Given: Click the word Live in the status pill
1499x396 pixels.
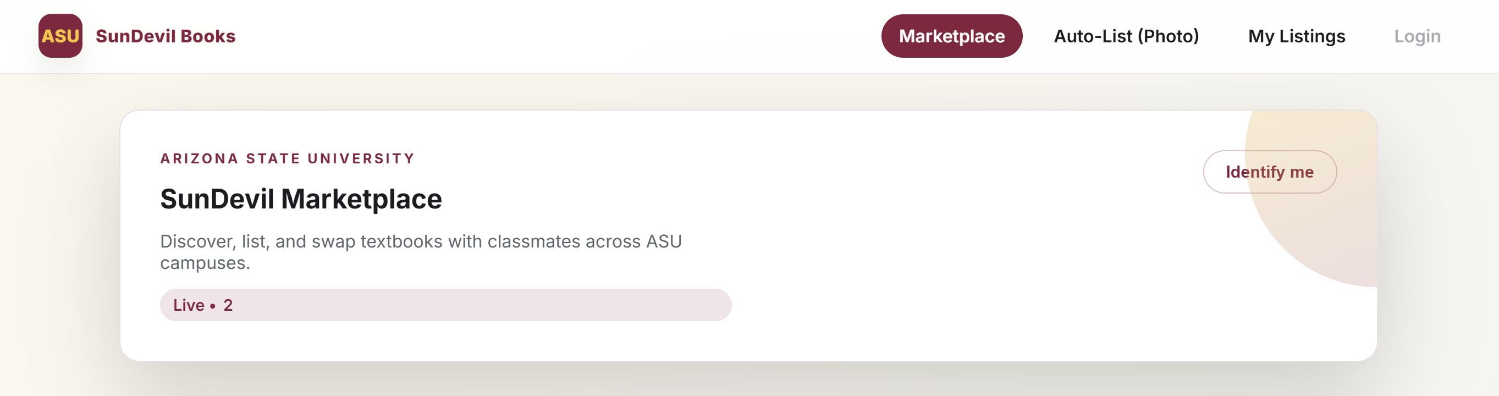Looking at the screenshot, I should (189, 305).
